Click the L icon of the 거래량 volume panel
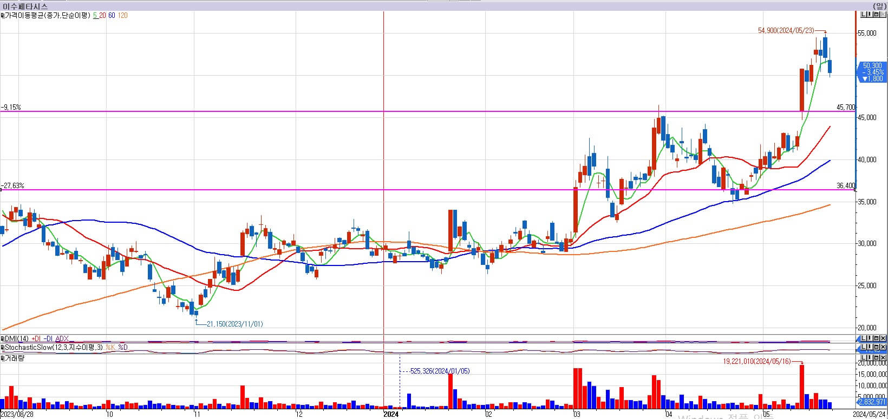This screenshot has height=419, width=888. (863, 358)
